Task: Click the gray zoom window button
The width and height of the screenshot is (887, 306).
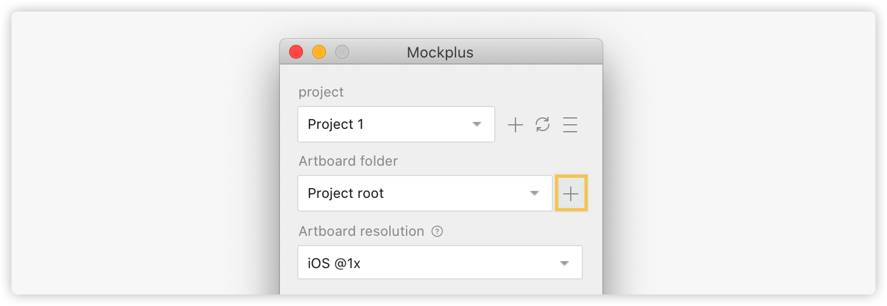Action: [x=342, y=52]
